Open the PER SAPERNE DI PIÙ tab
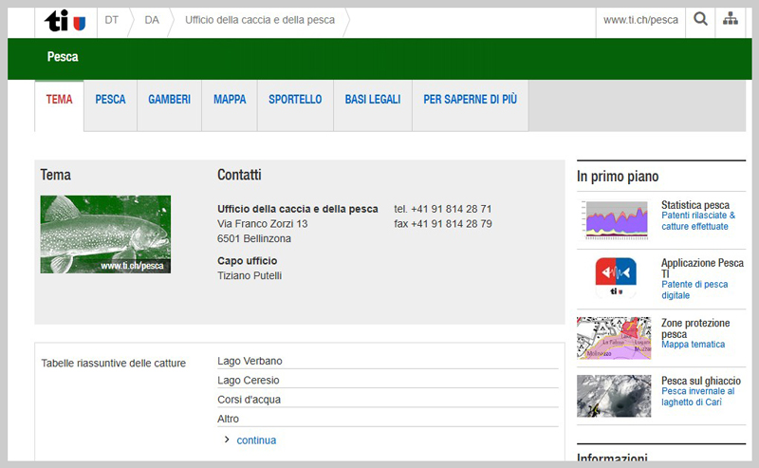759x468 pixels. (x=470, y=100)
